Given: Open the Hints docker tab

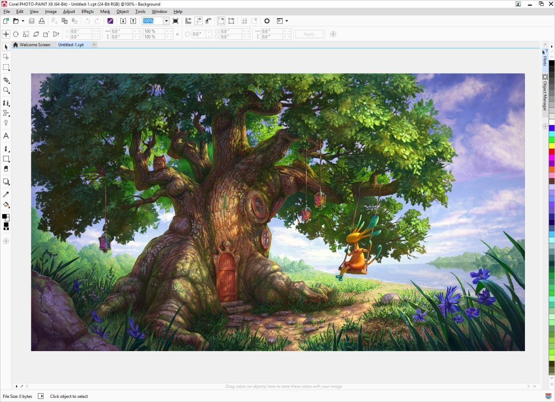Looking at the screenshot, I should [x=545, y=58].
